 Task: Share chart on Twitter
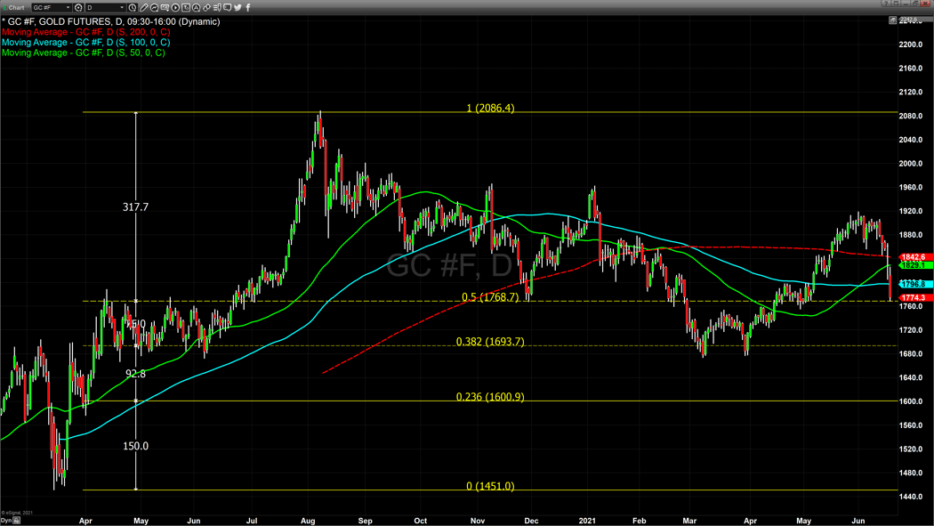(238, 8)
